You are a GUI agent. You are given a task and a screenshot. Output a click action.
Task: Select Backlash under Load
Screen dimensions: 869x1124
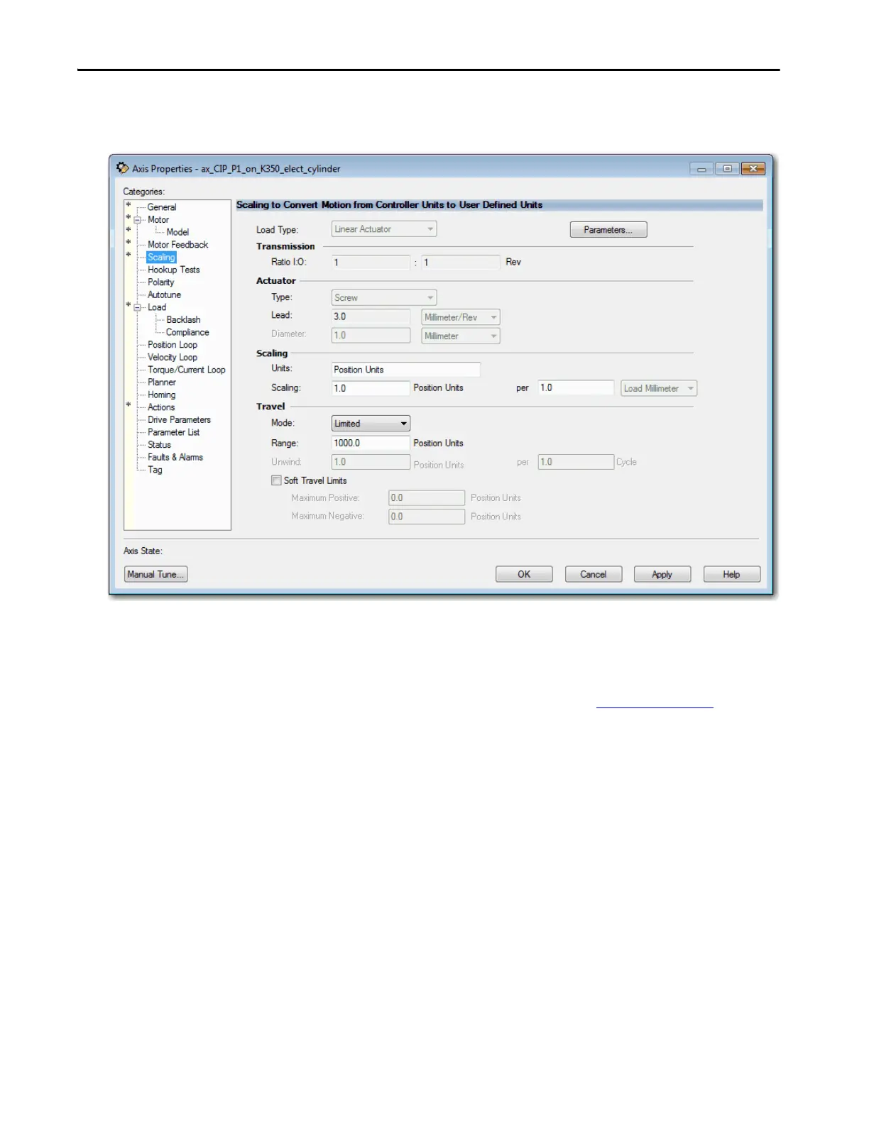(183, 320)
